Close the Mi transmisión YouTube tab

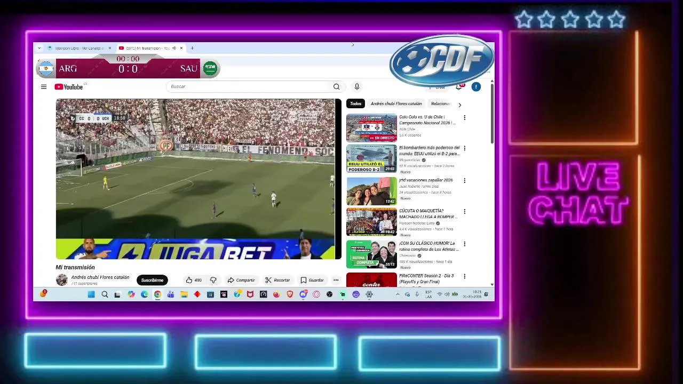click(x=181, y=48)
